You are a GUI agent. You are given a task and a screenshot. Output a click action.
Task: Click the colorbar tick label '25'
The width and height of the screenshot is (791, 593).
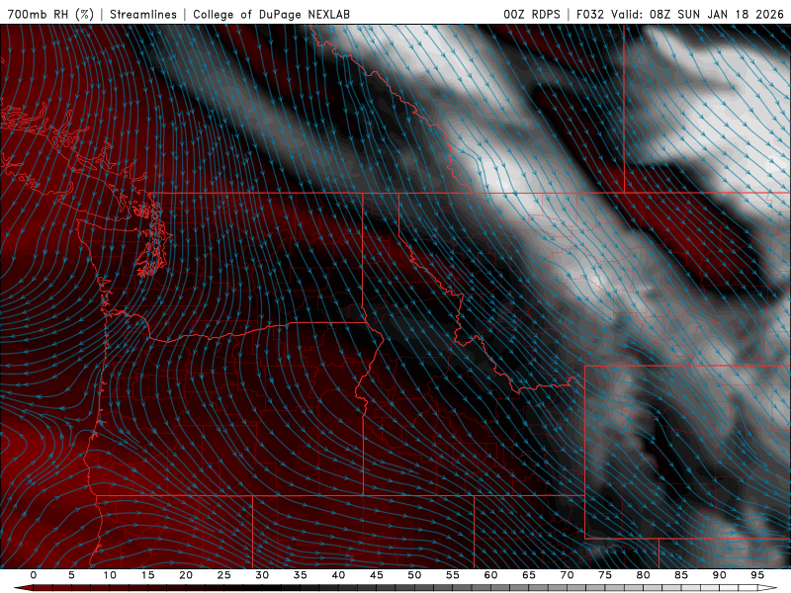point(223,575)
